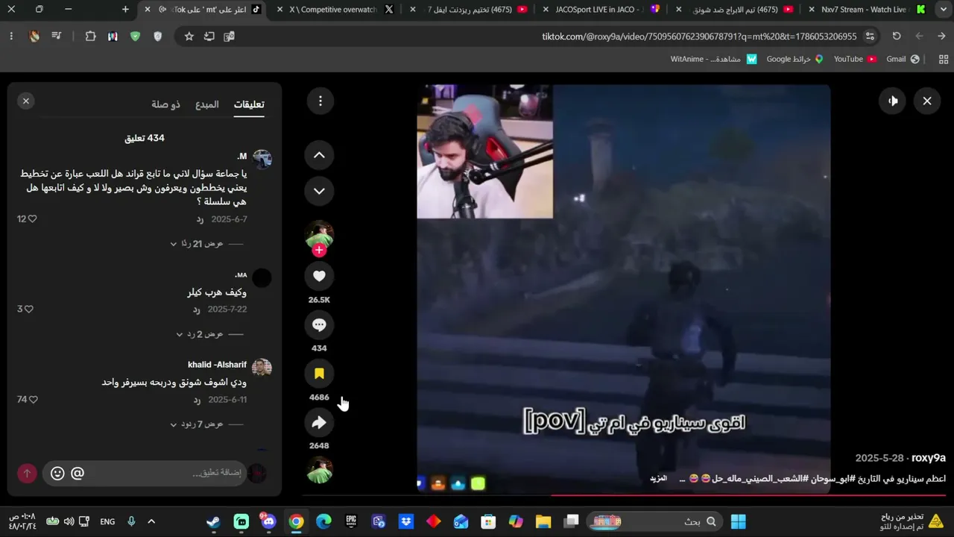This screenshot has width=954, height=537.
Task: Open M. commenter avatar
Action: (262, 159)
